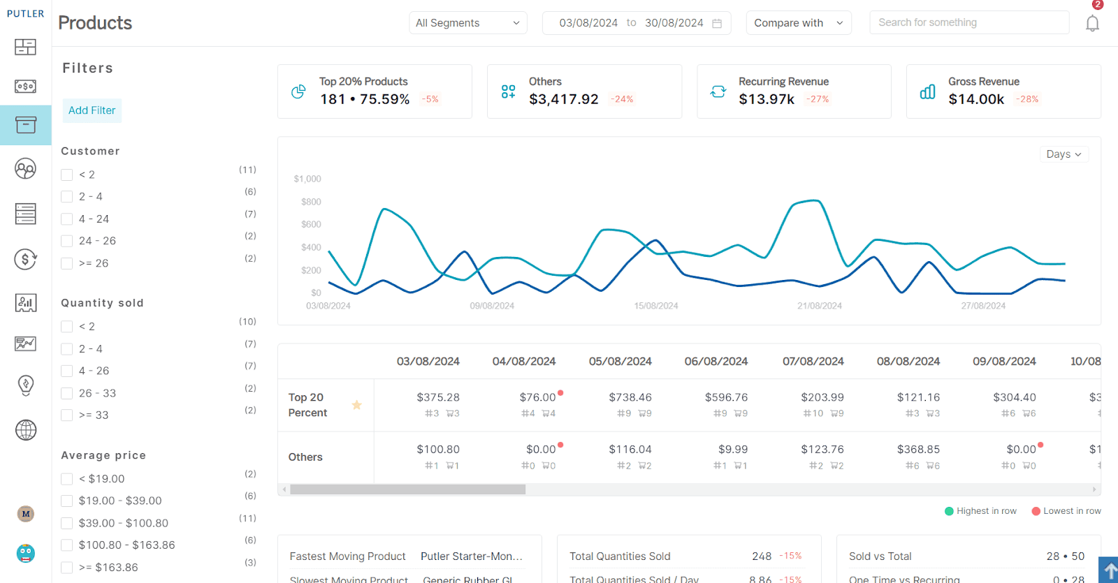Open the Customers icon in sidebar

(x=25, y=169)
